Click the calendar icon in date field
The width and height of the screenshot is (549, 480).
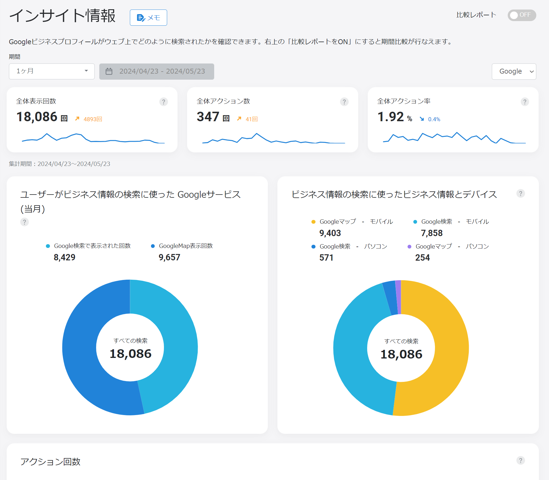pos(109,71)
